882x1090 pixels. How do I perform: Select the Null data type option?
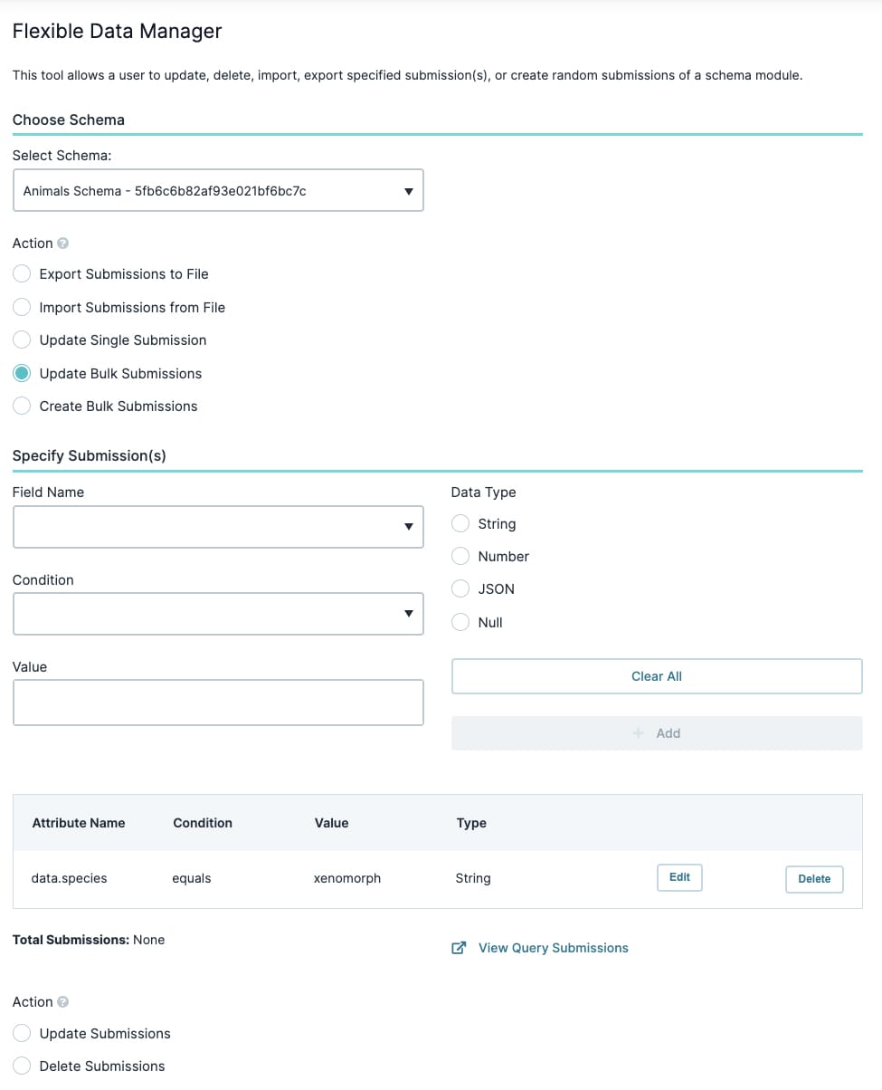pyautogui.click(x=460, y=622)
